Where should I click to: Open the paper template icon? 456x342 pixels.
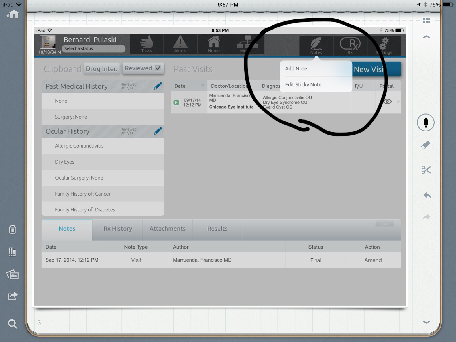12,252
